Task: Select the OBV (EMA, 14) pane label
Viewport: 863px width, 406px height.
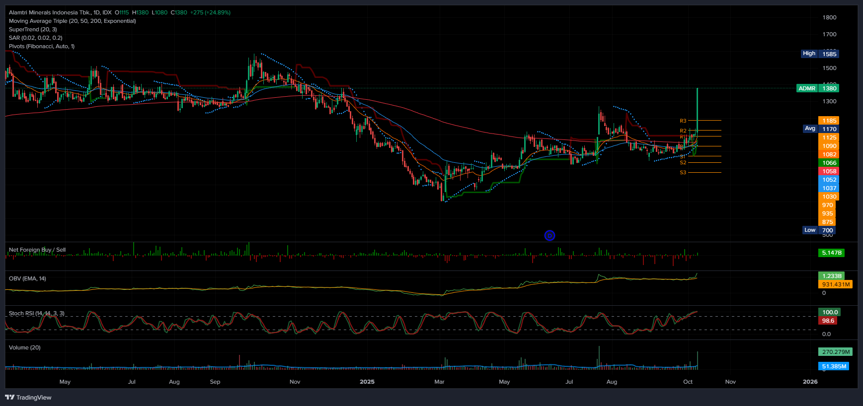Action: click(x=27, y=278)
